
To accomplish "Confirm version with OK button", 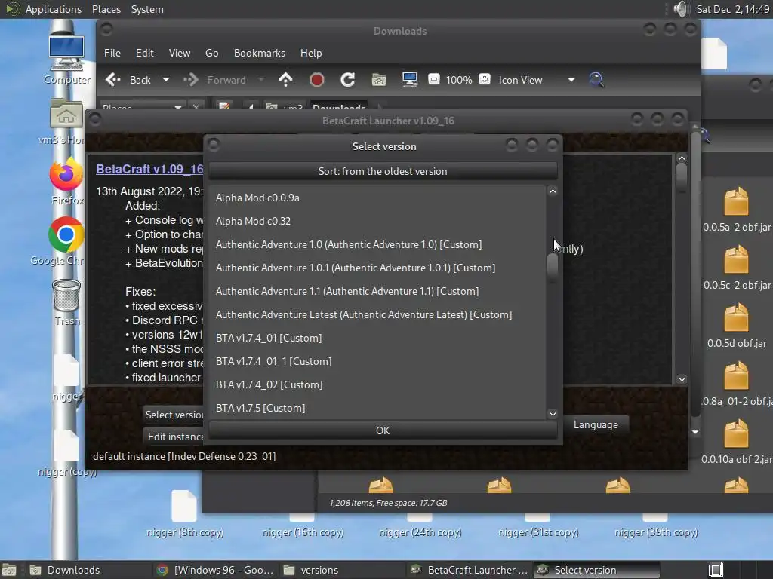I will coord(383,430).
